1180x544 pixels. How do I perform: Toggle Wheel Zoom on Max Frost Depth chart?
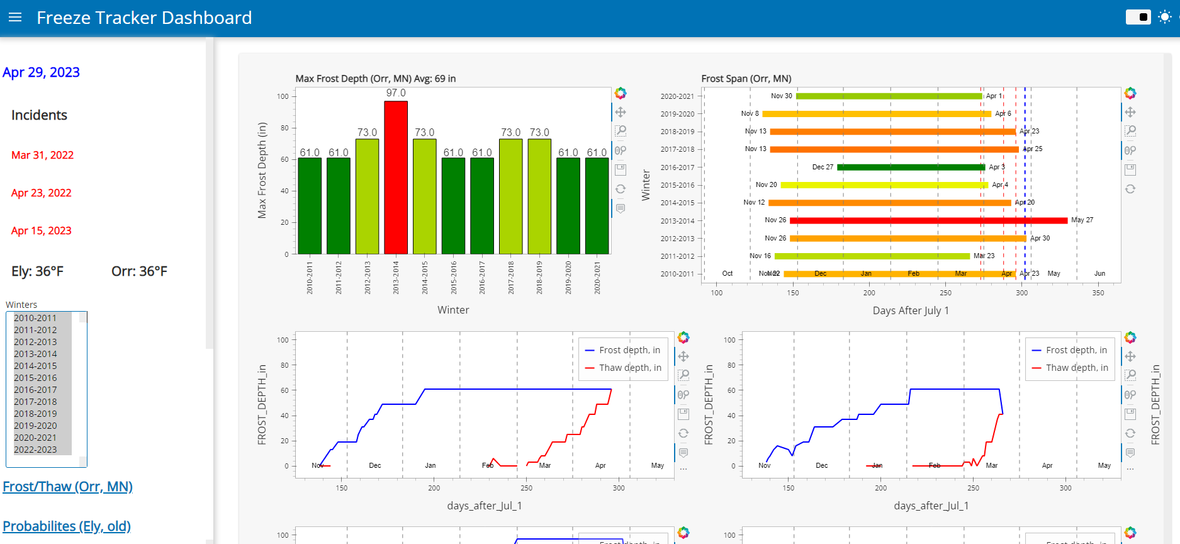[621, 150]
